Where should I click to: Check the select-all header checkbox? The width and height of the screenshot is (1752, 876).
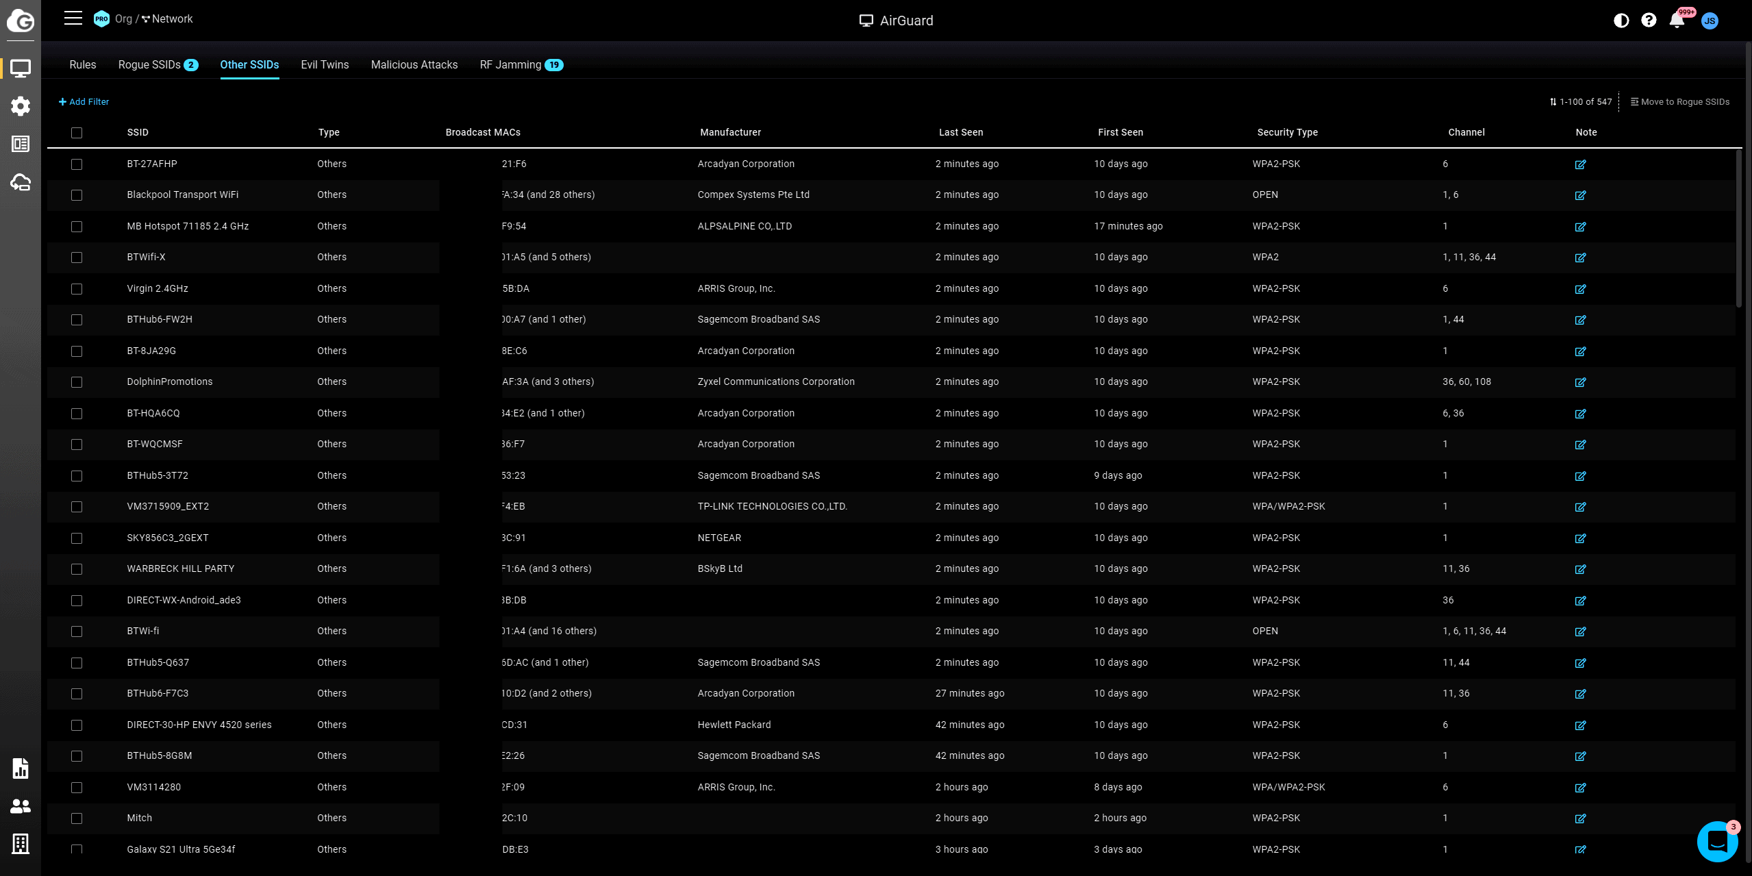[x=77, y=133]
